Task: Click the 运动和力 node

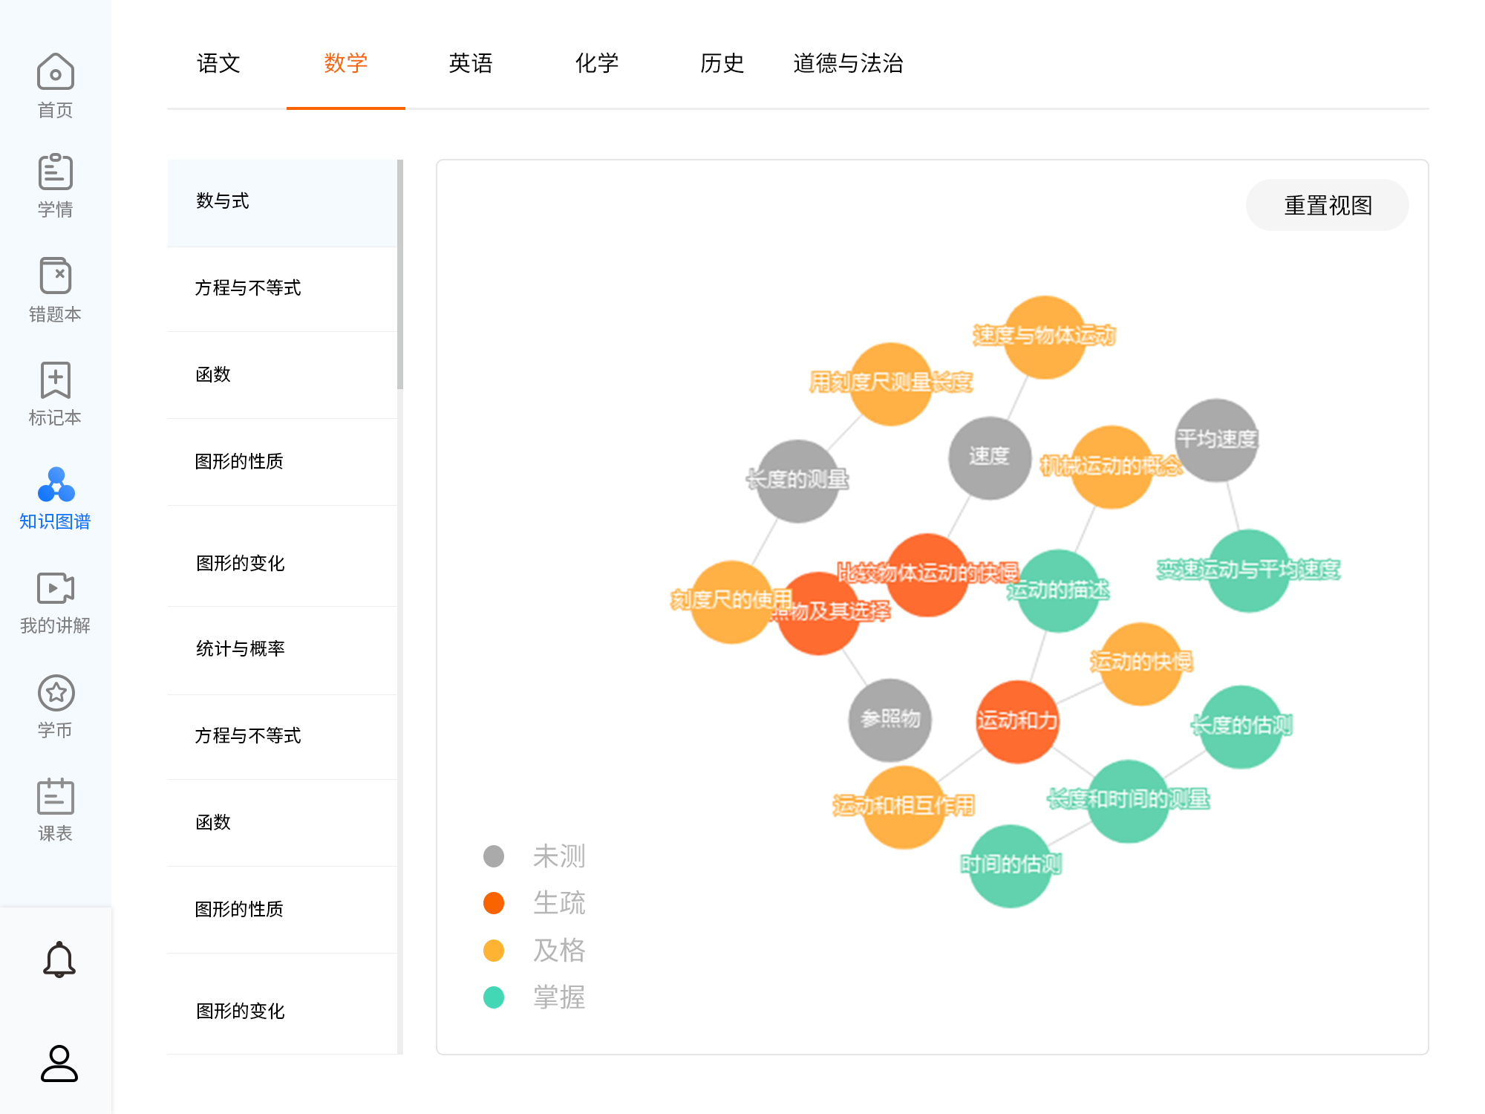Action: (1017, 721)
